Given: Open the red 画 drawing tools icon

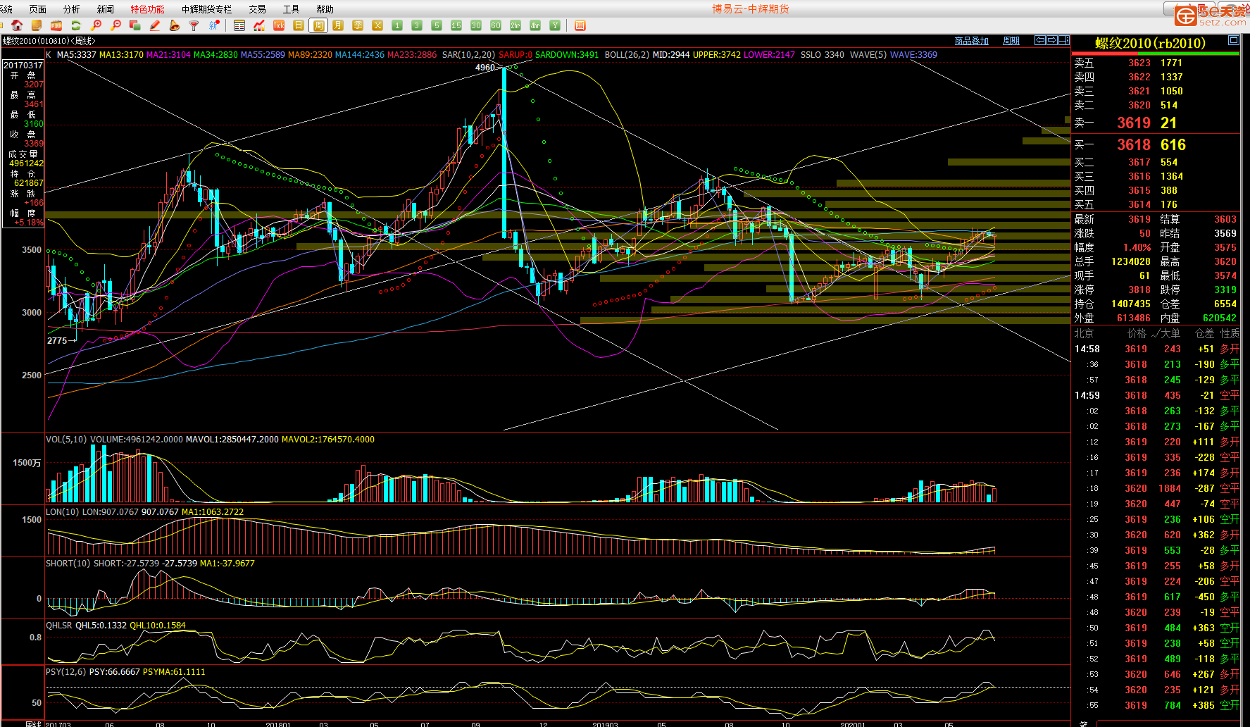Looking at the screenshot, I should tap(580, 25).
